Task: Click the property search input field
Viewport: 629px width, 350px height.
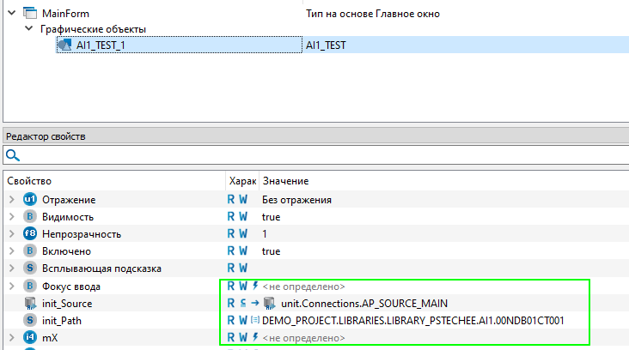Action: [x=318, y=155]
